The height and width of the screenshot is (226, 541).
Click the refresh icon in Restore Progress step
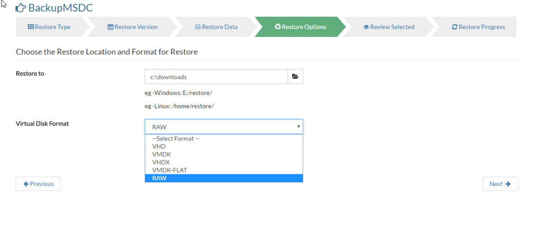pos(454,27)
